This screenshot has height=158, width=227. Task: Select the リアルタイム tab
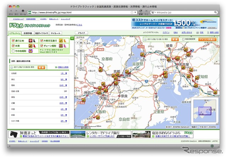click(x=15, y=33)
